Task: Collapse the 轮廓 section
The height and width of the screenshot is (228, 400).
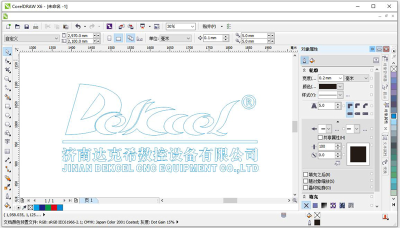Action: tap(304, 70)
